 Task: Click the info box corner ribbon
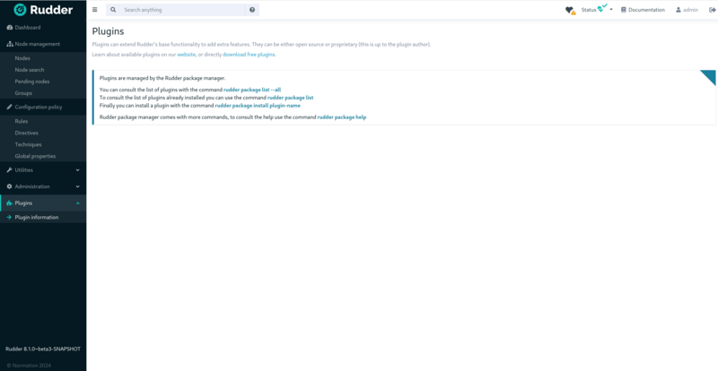coord(710,76)
